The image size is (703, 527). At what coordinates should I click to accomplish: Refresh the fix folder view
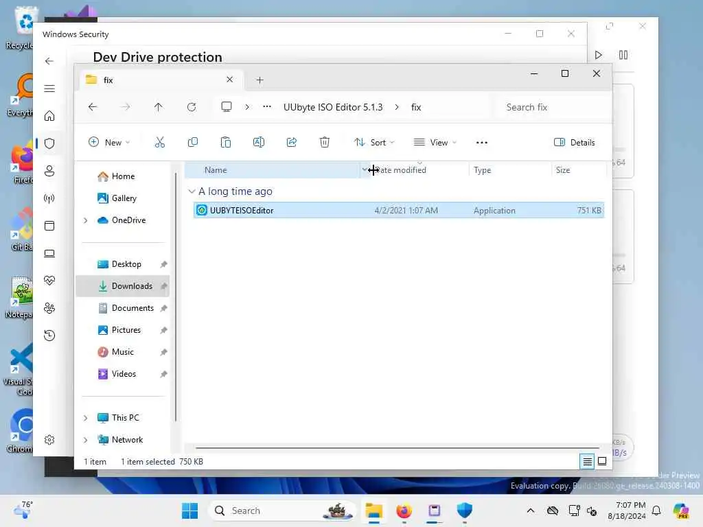(192, 107)
